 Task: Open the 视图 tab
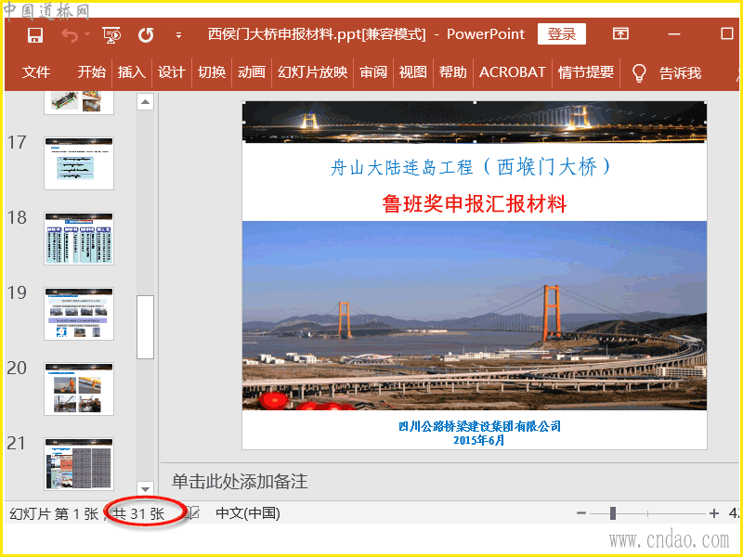coord(412,72)
